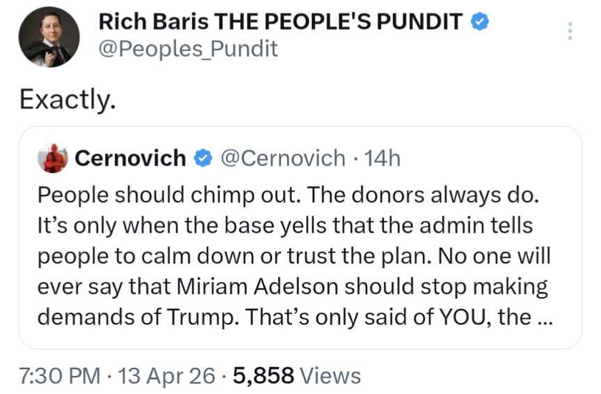Click the Cernovich display name
This screenshot has height=394, width=601.
point(130,158)
